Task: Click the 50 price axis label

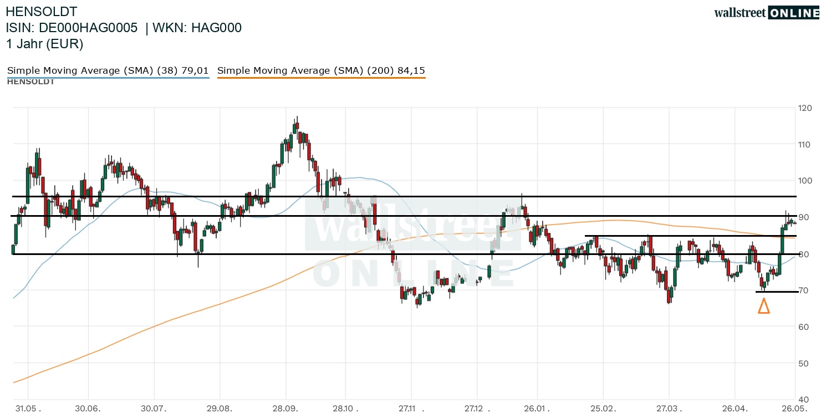Action: point(803,363)
